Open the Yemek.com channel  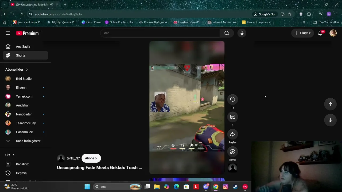(25, 97)
